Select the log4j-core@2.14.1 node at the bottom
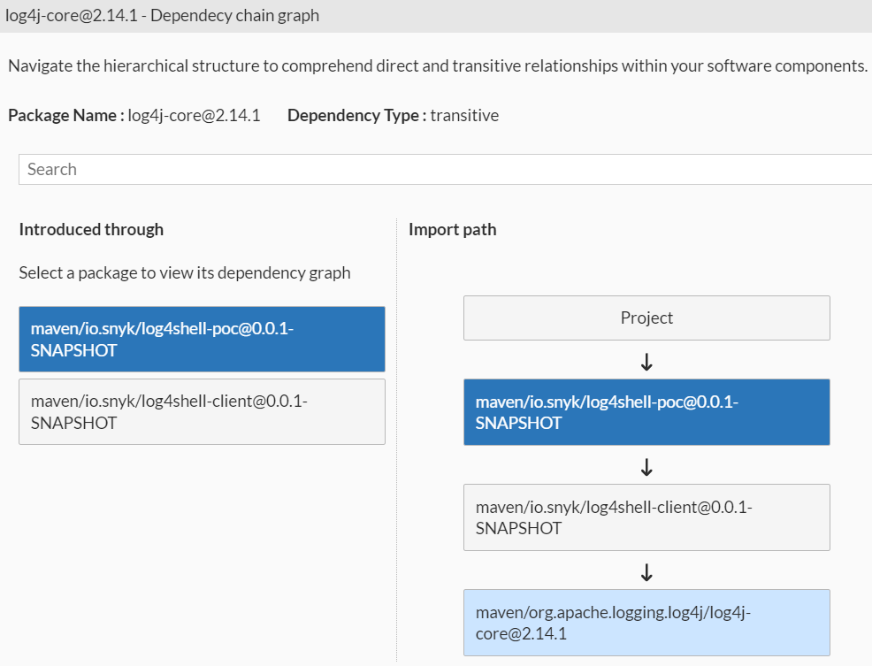Viewport: 872px width, 666px height. click(x=646, y=622)
